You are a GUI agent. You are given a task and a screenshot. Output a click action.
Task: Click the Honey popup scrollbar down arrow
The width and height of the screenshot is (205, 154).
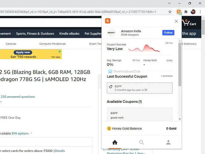(180, 119)
